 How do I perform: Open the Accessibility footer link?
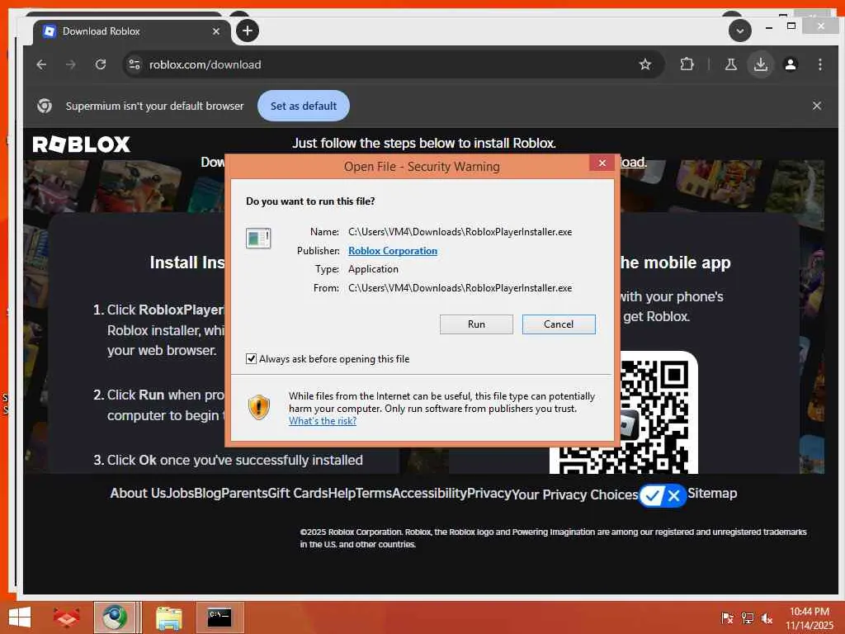click(x=429, y=494)
